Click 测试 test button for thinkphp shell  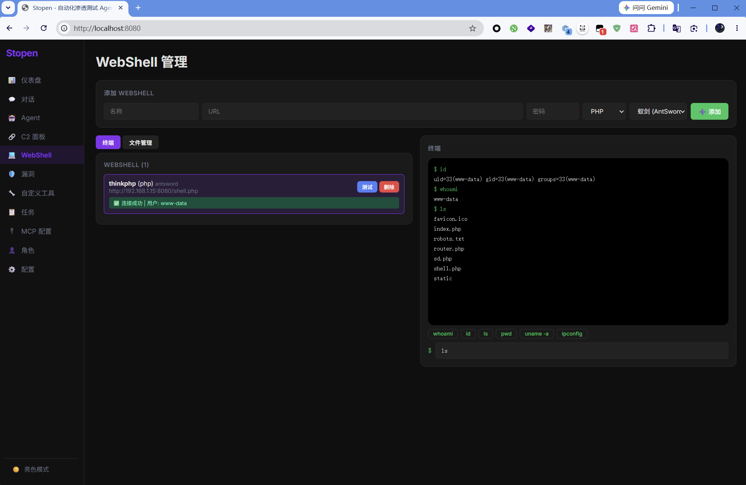tap(367, 187)
